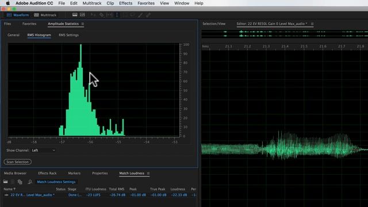Sort by the Name column header
Viewport: 368px width, 207px height.
click(x=9, y=189)
